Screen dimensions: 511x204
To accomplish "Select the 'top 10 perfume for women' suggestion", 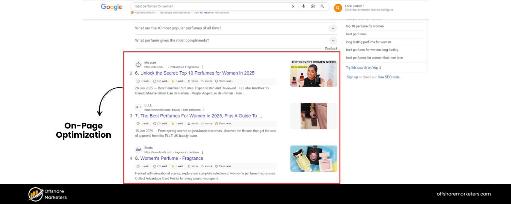I will pyautogui.click(x=365, y=26).
